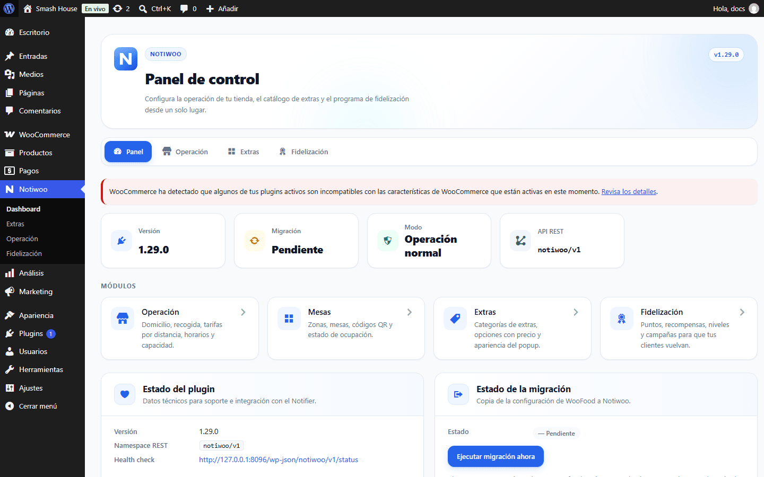Viewport: 764px width, 477px height.
Task: Click the Extras tag icon
Action: coord(455,319)
